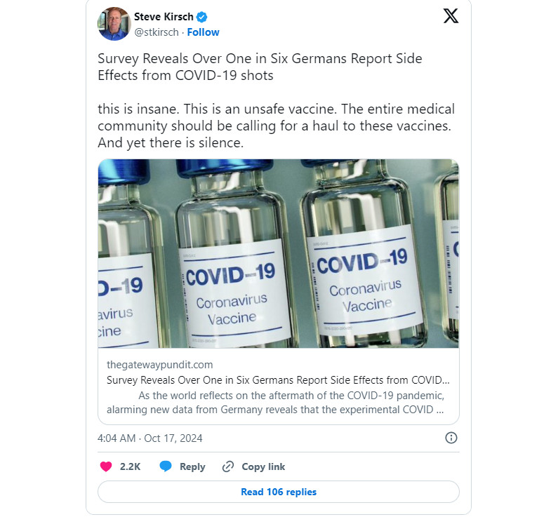Click the blue reply bubble icon
The height and width of the screenshot is (524, 558).
[166, 466]
